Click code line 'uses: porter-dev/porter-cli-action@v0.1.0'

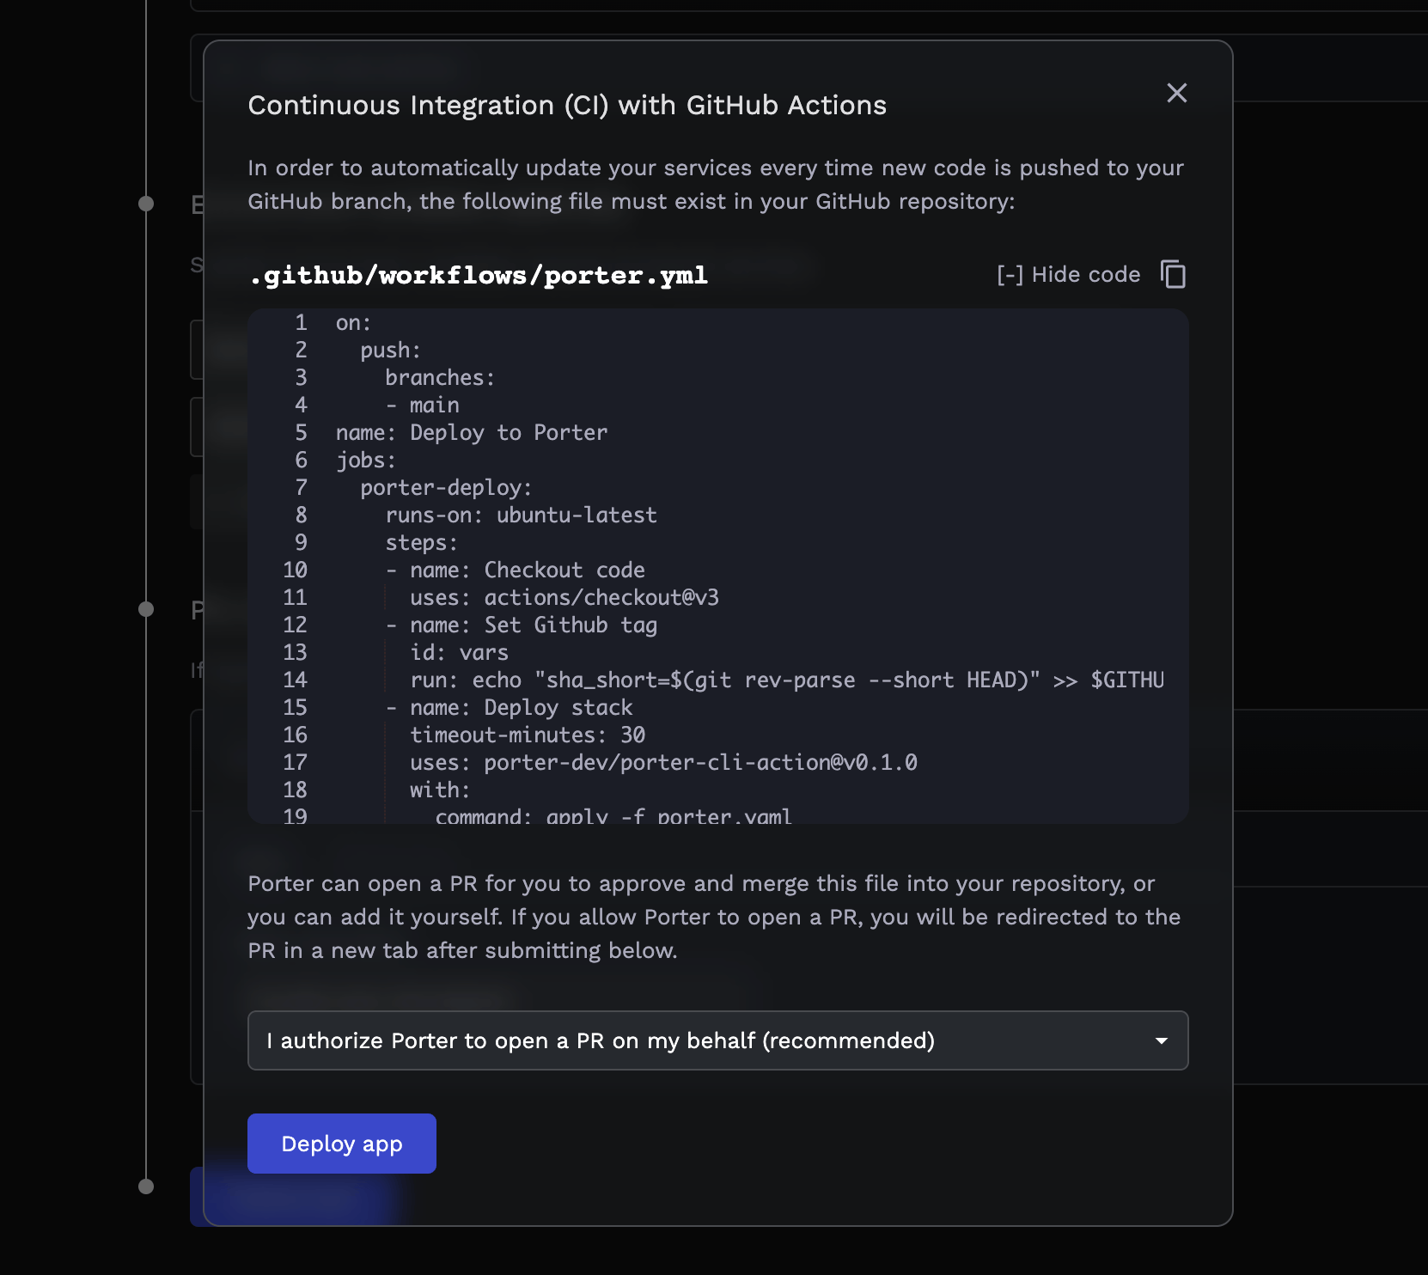pos(663,763)
